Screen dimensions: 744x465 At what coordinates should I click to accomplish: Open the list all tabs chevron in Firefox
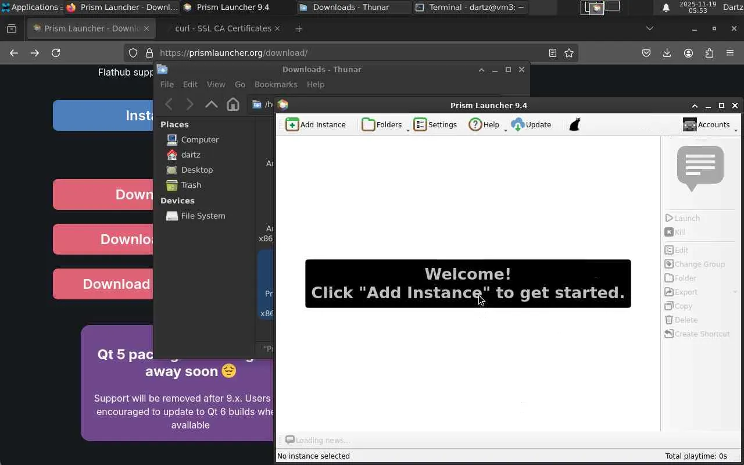pos(650,28)
